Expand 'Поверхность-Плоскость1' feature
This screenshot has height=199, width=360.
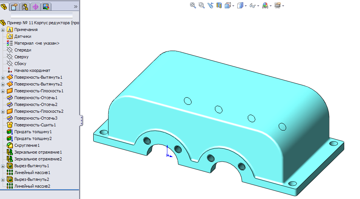(x=3, y=91)
